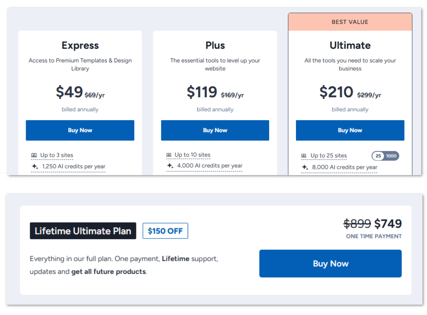Click Buy Now on the Express plan
Image resolution: width=427 pixels, height=315 pixels.
click(80, 130)
